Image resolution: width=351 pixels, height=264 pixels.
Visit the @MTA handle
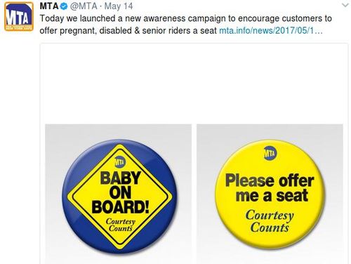84,6
